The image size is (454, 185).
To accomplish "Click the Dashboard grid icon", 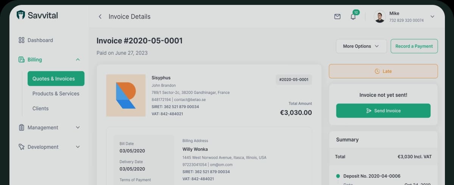I will (x=22, y=40).
